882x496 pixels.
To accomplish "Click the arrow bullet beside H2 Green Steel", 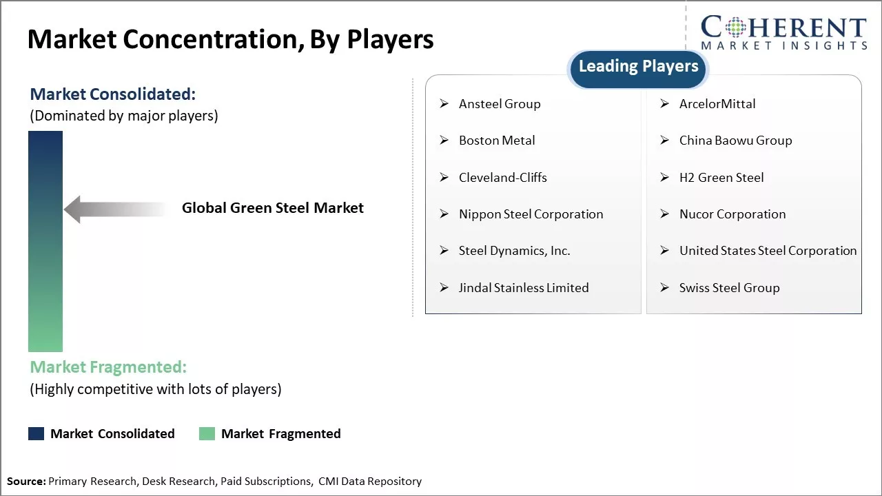I will click(664, 178).
